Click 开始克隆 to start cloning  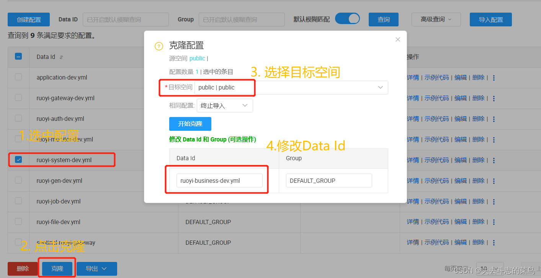click(190, 124)
